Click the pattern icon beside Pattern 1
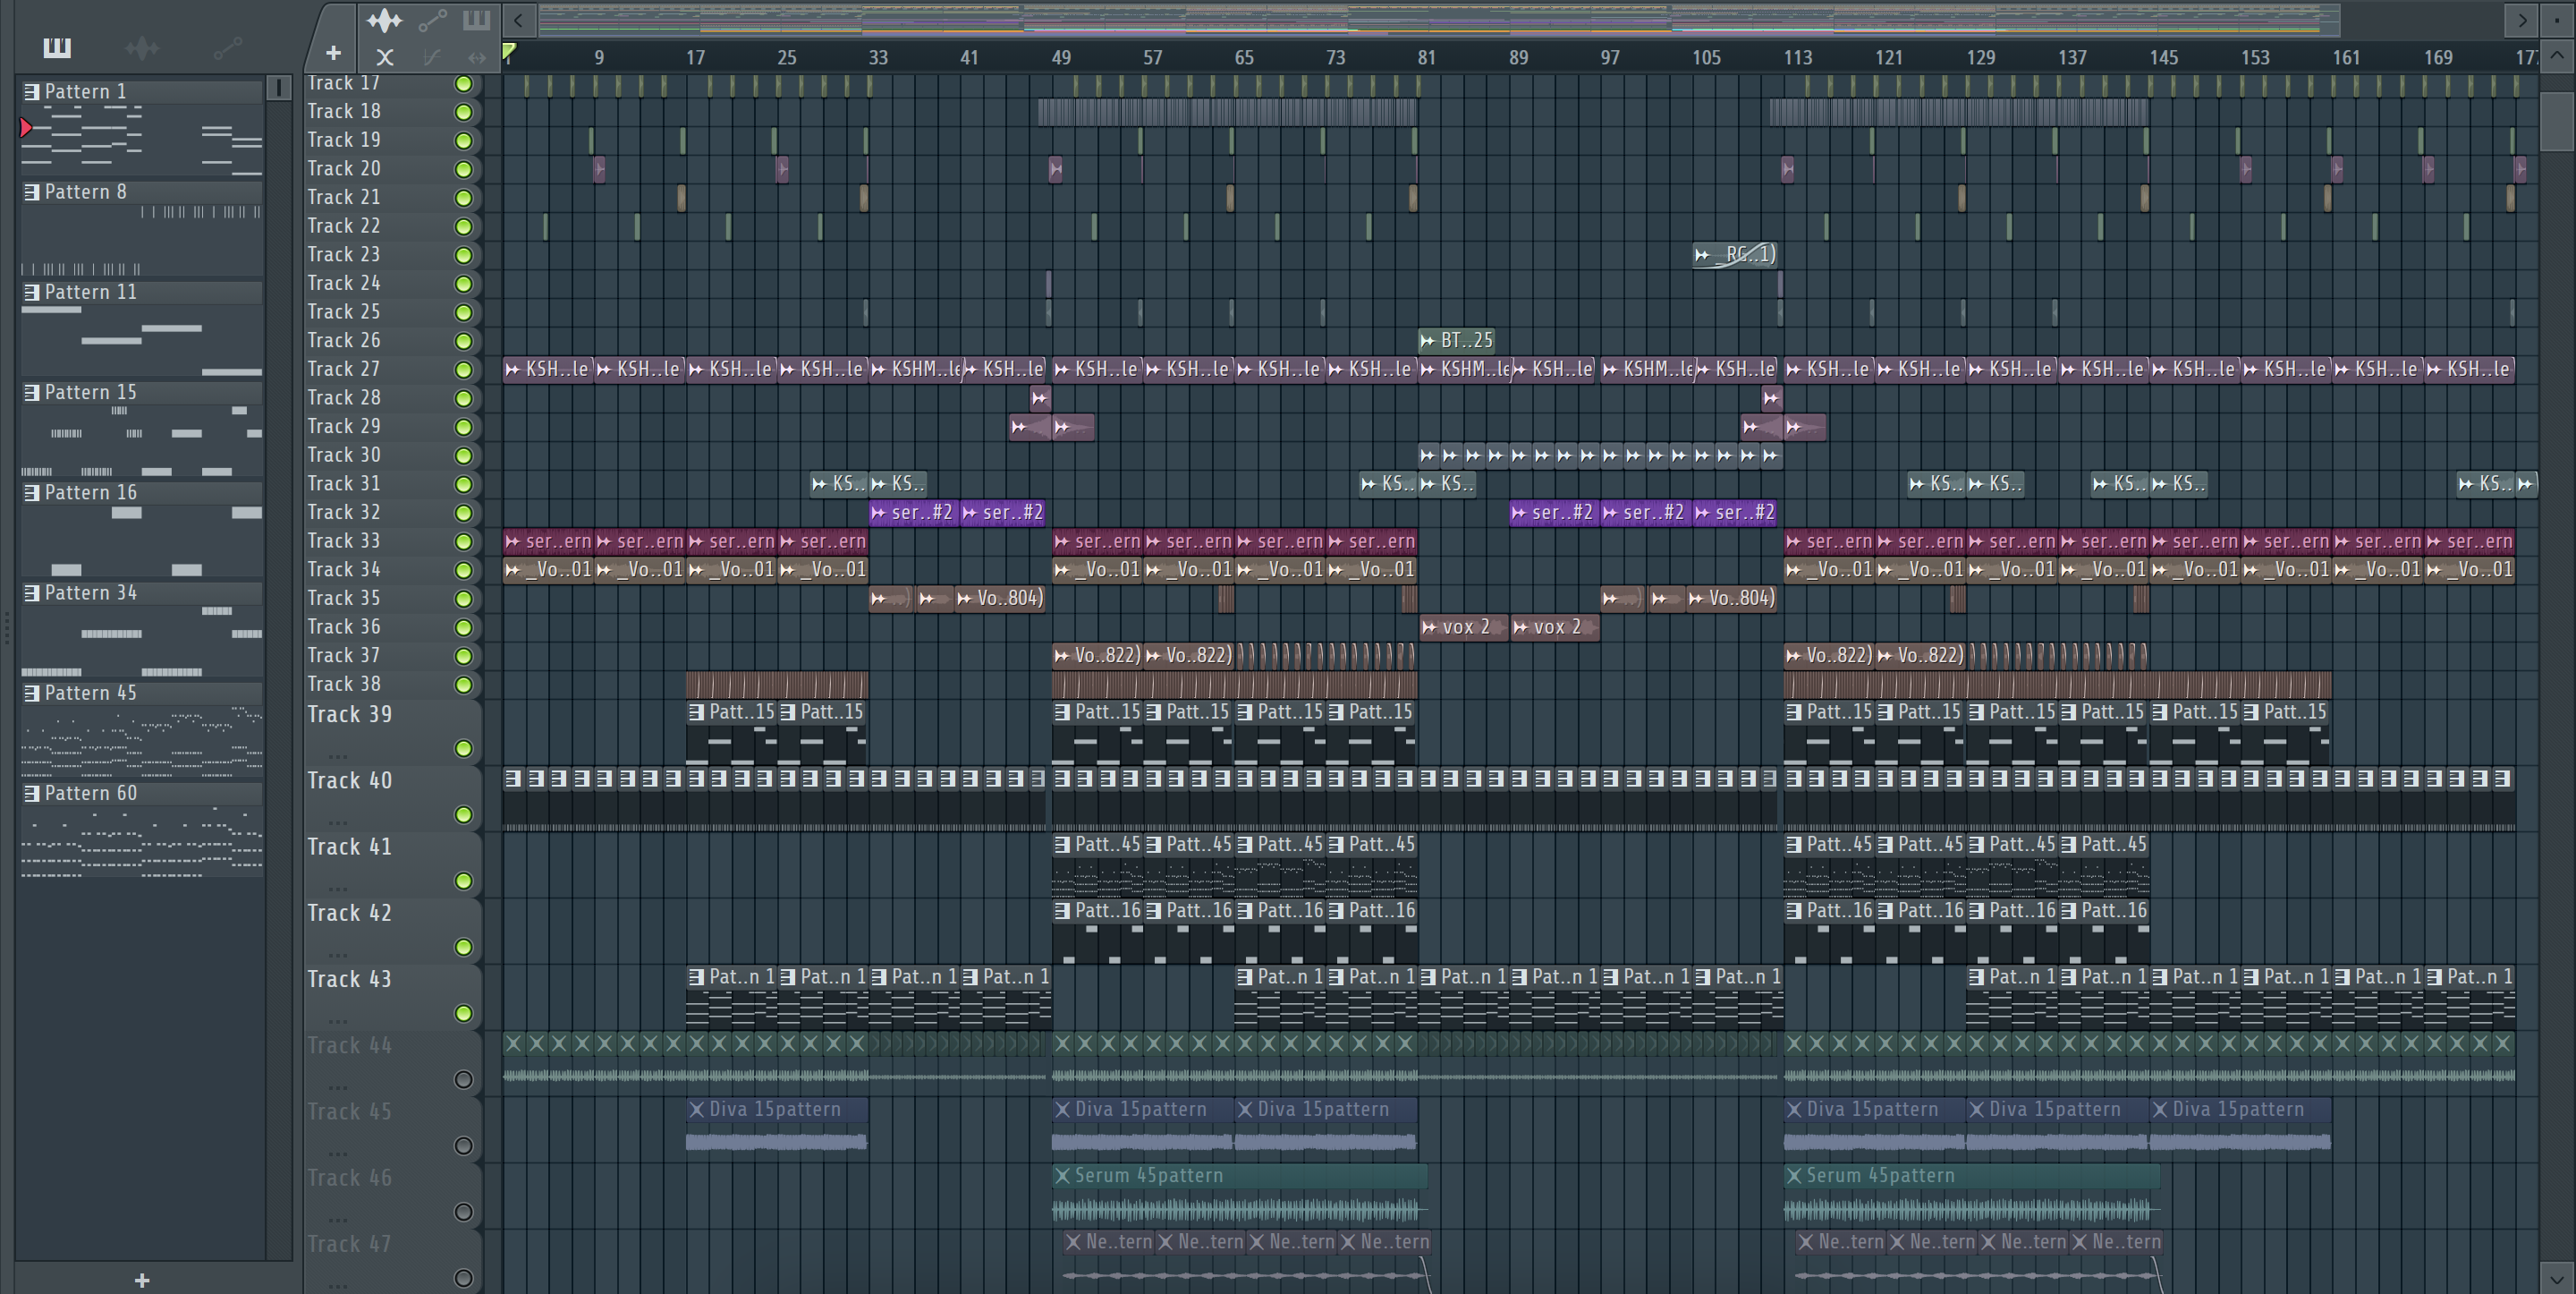The image size is (2576, 1294). tap(32, 92)
